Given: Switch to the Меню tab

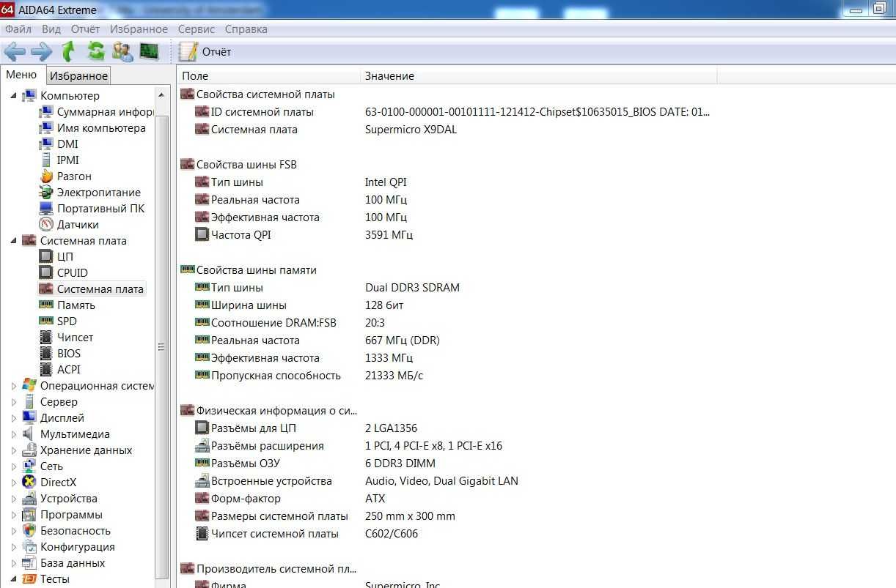Looking at the screenshot, I should click(21, 75).
